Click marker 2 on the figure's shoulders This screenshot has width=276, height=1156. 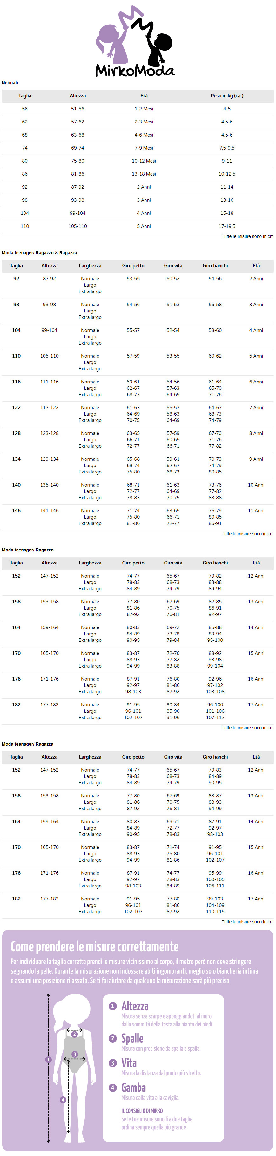(x=74, y=1034)
